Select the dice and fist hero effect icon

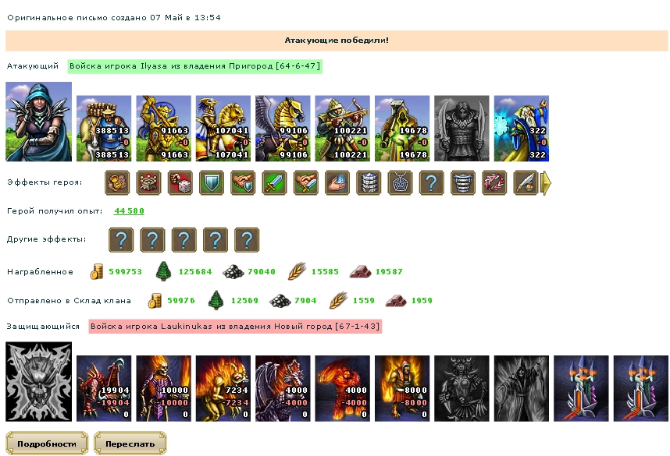180,183
